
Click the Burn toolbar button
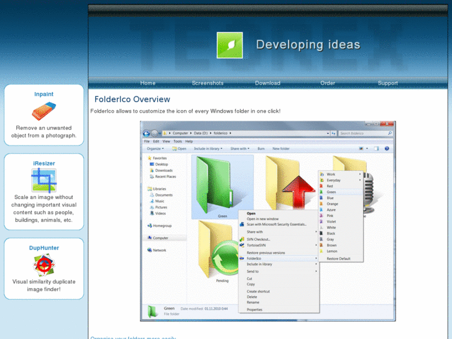point(261,149)
